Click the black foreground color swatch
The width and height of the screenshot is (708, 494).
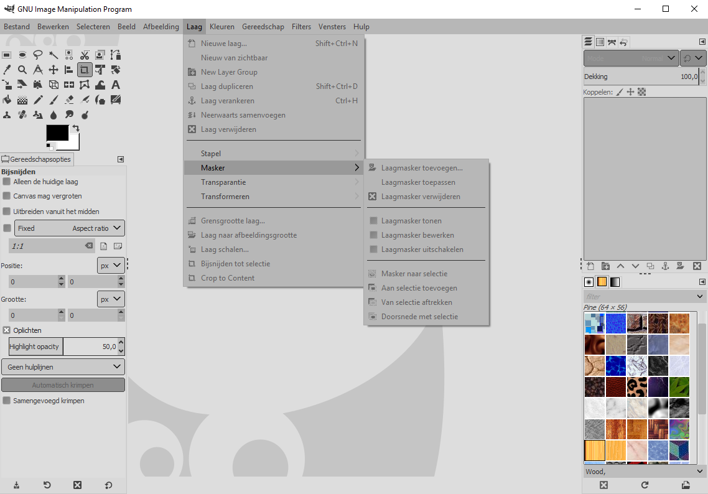[57, 133]
